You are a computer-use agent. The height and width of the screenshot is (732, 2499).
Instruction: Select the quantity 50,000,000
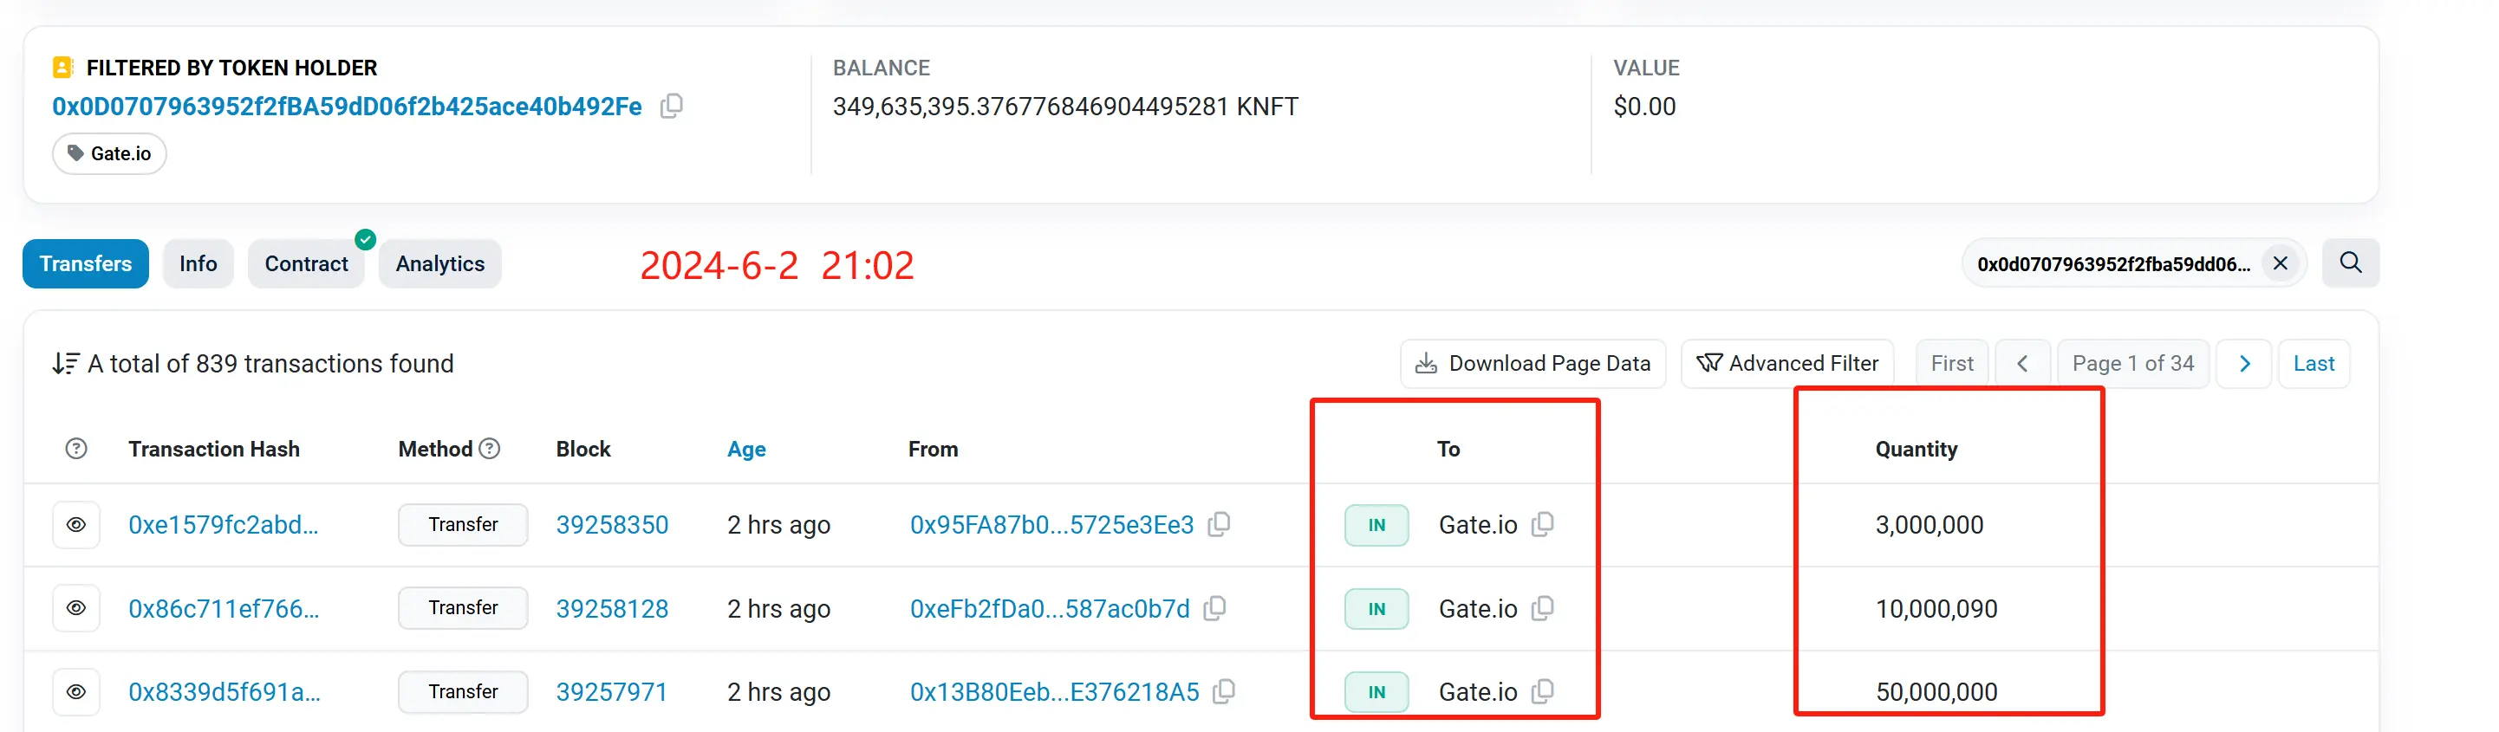1936,692
